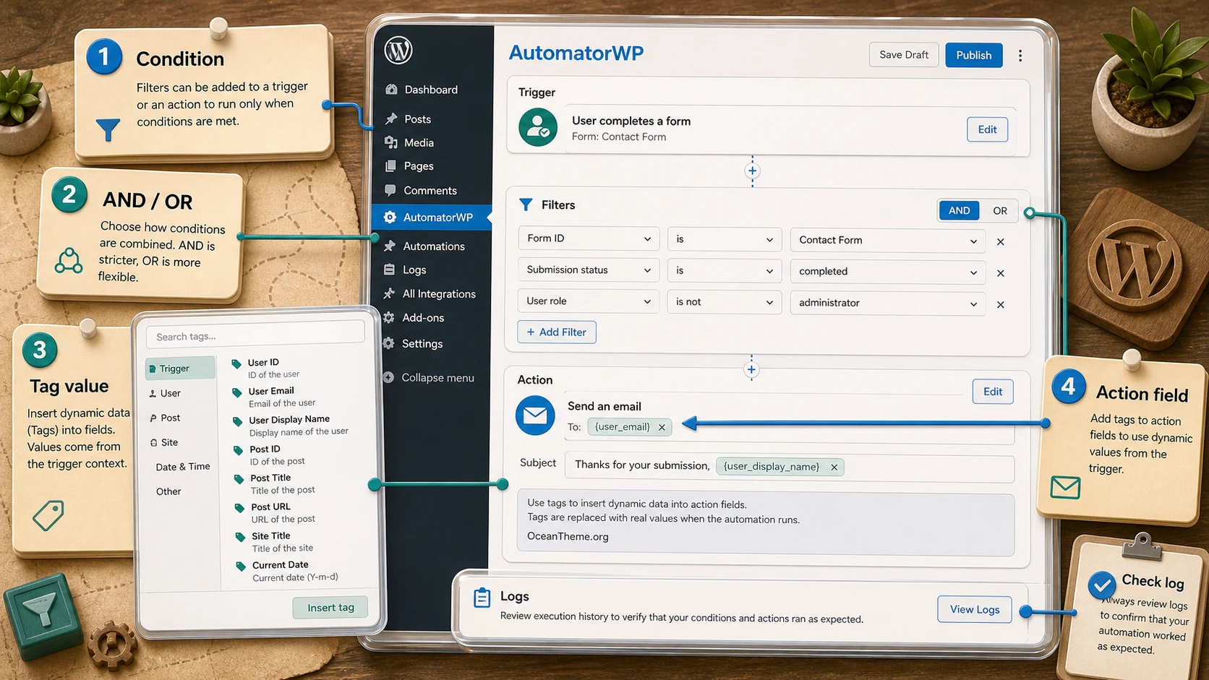Click the Add Filter button

(x=557, y=332)
